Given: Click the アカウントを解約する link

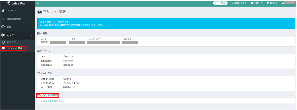Looking at the screenshot, I should [52, 101].
